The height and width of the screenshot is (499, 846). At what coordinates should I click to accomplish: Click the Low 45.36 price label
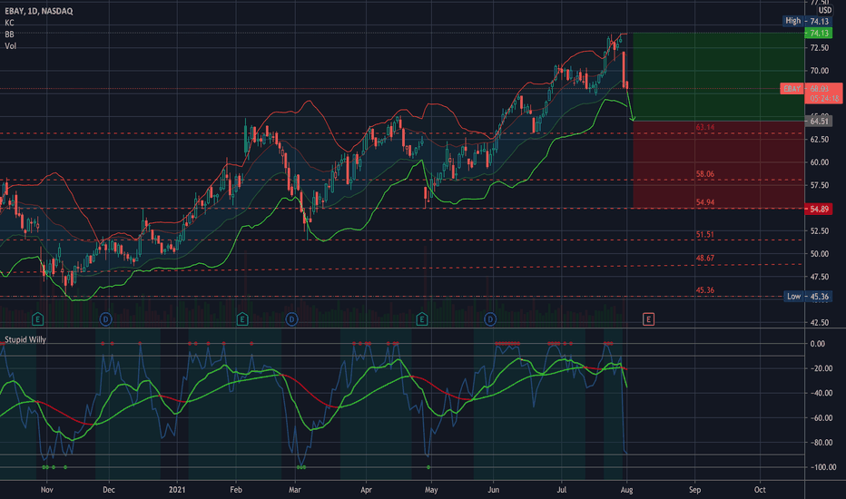[x=807, y=296]
